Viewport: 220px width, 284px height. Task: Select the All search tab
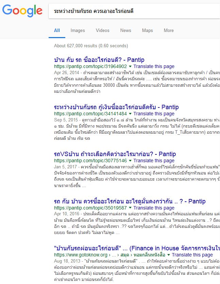click(57, 30)
